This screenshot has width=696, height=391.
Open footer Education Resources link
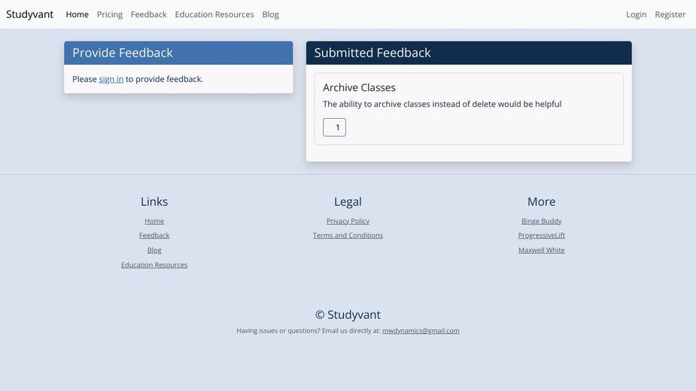[154, 265]
